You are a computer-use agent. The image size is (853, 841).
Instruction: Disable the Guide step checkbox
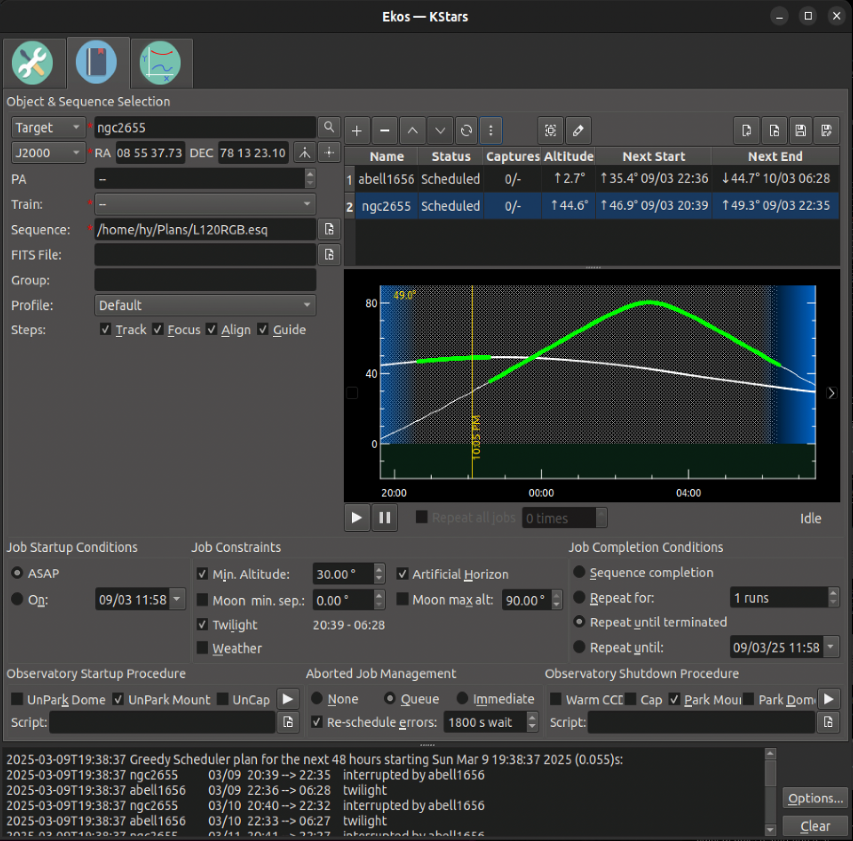[x=263, y=330]
